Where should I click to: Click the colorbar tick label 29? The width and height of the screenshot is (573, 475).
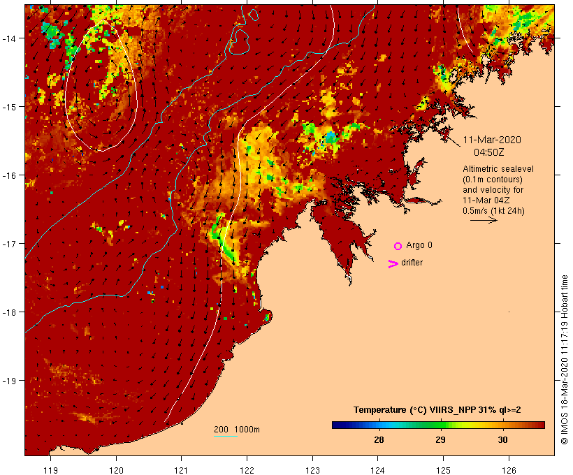pyautogui.click(x=441, y=439)
